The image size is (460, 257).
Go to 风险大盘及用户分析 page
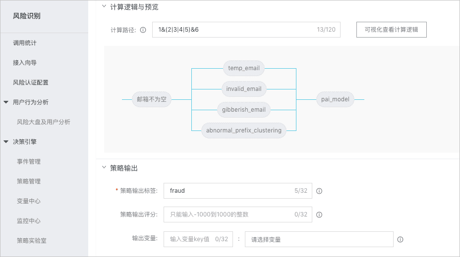pos(44,122)
